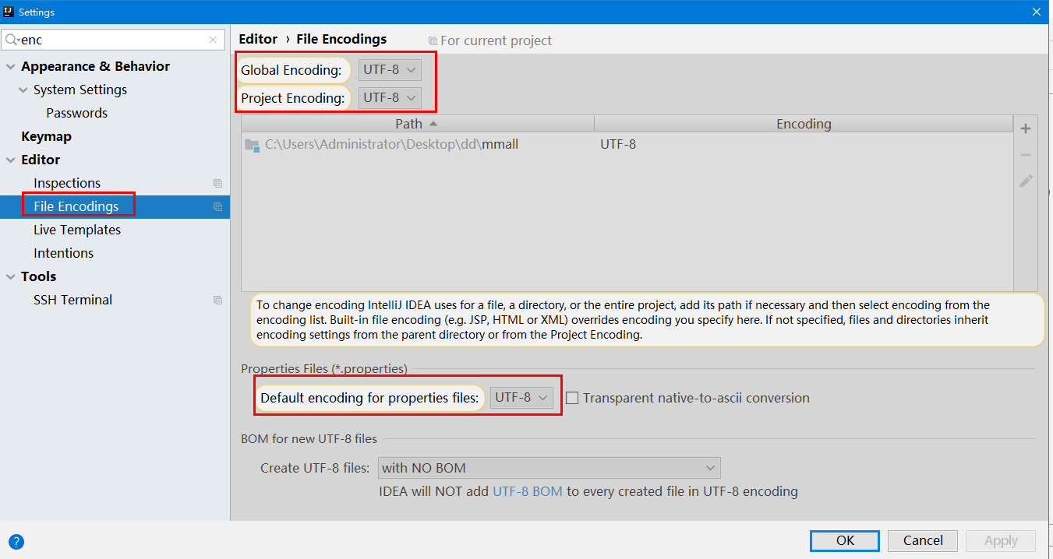Viewport: 1053px width, 559px height.
Task: Click the Properties Files section heading
Action: tap(324, 369)
